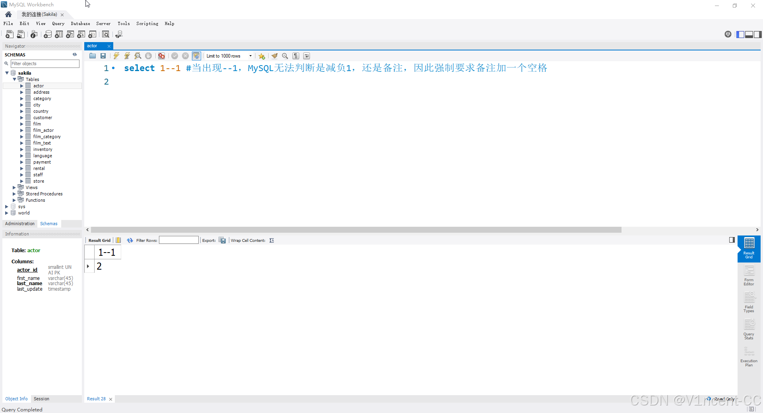Show the Form Editor view
This screenshot has height=413, width=763.
click(749, 276)
